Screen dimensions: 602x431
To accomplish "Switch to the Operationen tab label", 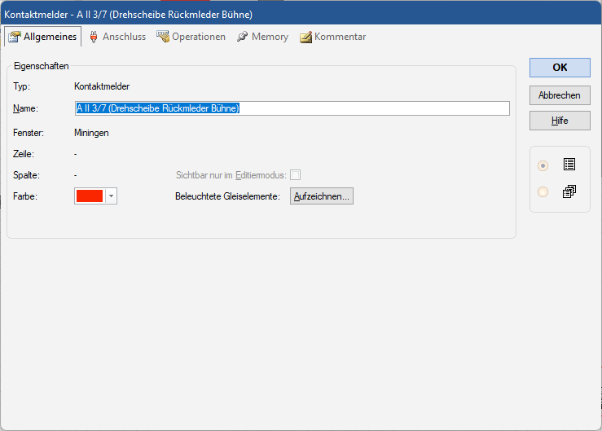I will tap(198, 37).
